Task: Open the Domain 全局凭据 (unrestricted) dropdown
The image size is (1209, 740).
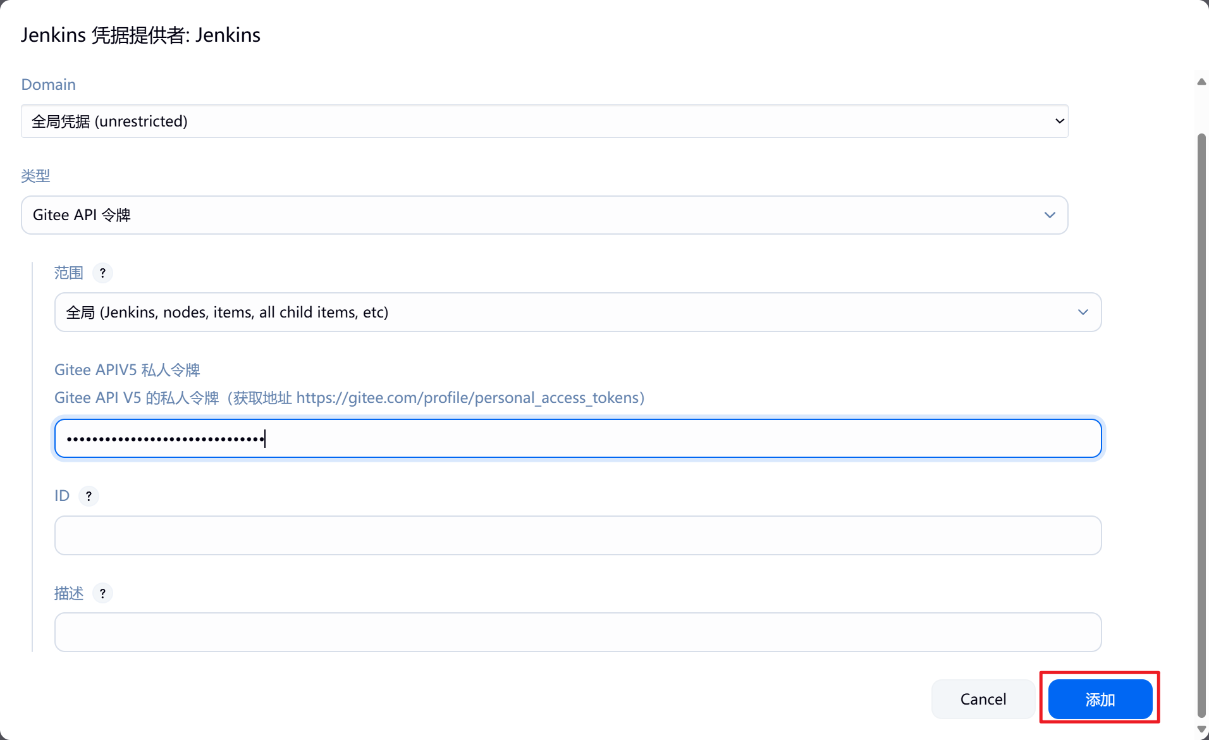Action: click(x=544, y=121)
